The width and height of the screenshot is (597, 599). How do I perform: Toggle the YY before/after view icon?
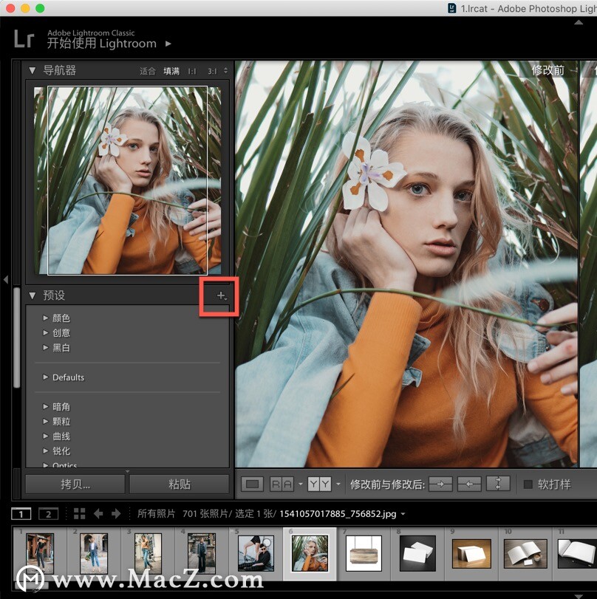click(319, 485)
